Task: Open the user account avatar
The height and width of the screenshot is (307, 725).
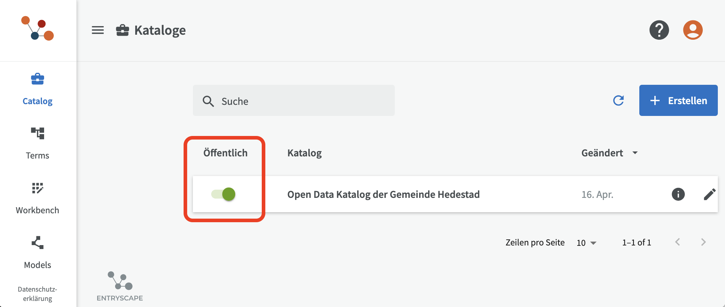Action: click(x=693, y=30)
